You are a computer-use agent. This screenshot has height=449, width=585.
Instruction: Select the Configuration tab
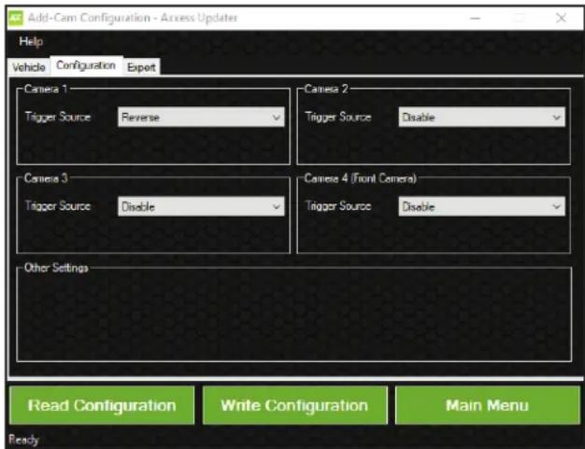[86, 65]
